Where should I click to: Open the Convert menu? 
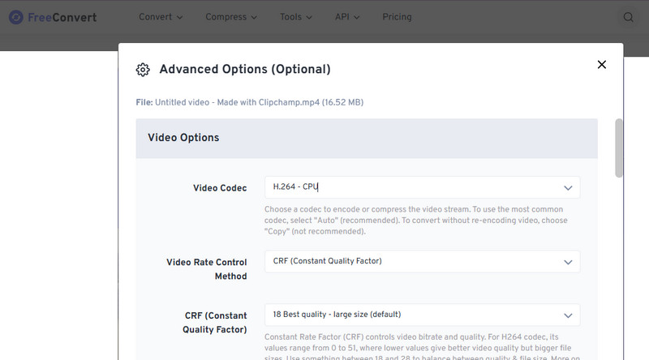click(x=160, y=17)
